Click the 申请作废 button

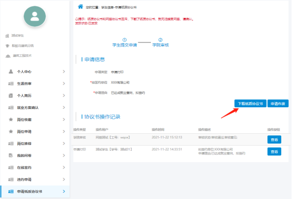[278, 104]
